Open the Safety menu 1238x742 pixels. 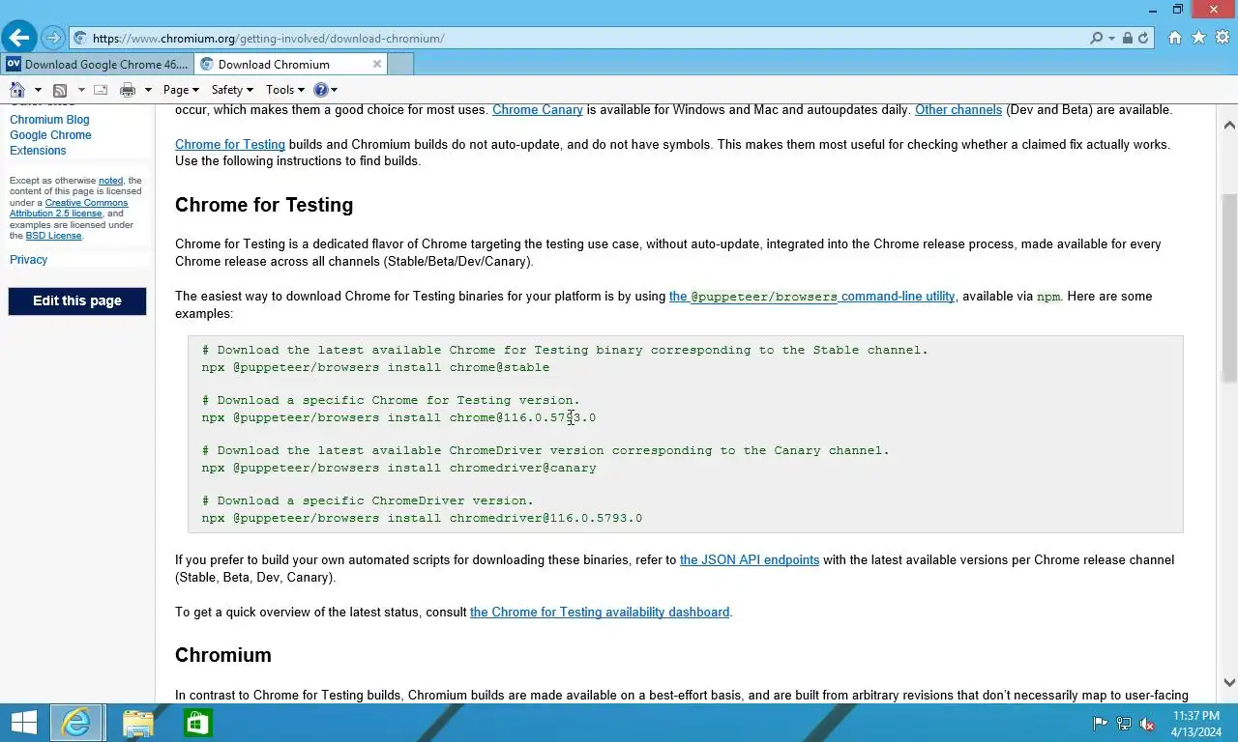(x=232, y=90)
